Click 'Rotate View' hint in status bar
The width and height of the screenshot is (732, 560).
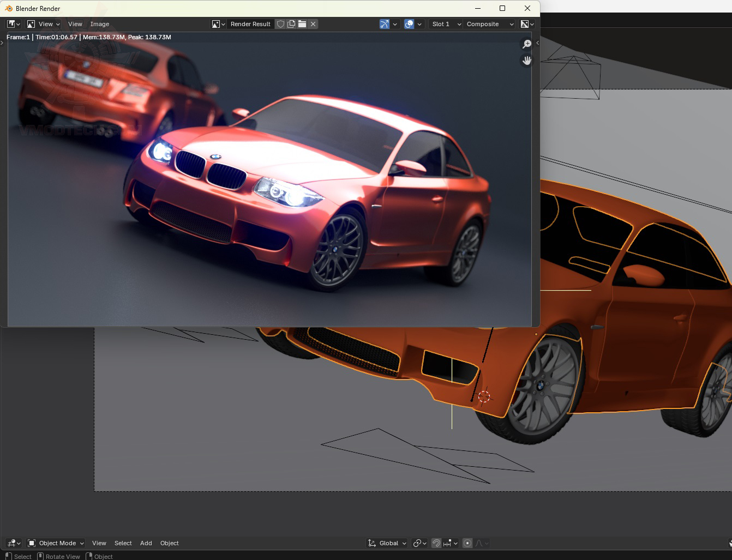[63, 557]
